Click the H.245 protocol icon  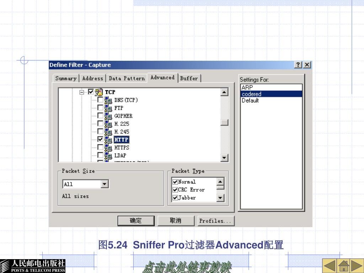108,132
